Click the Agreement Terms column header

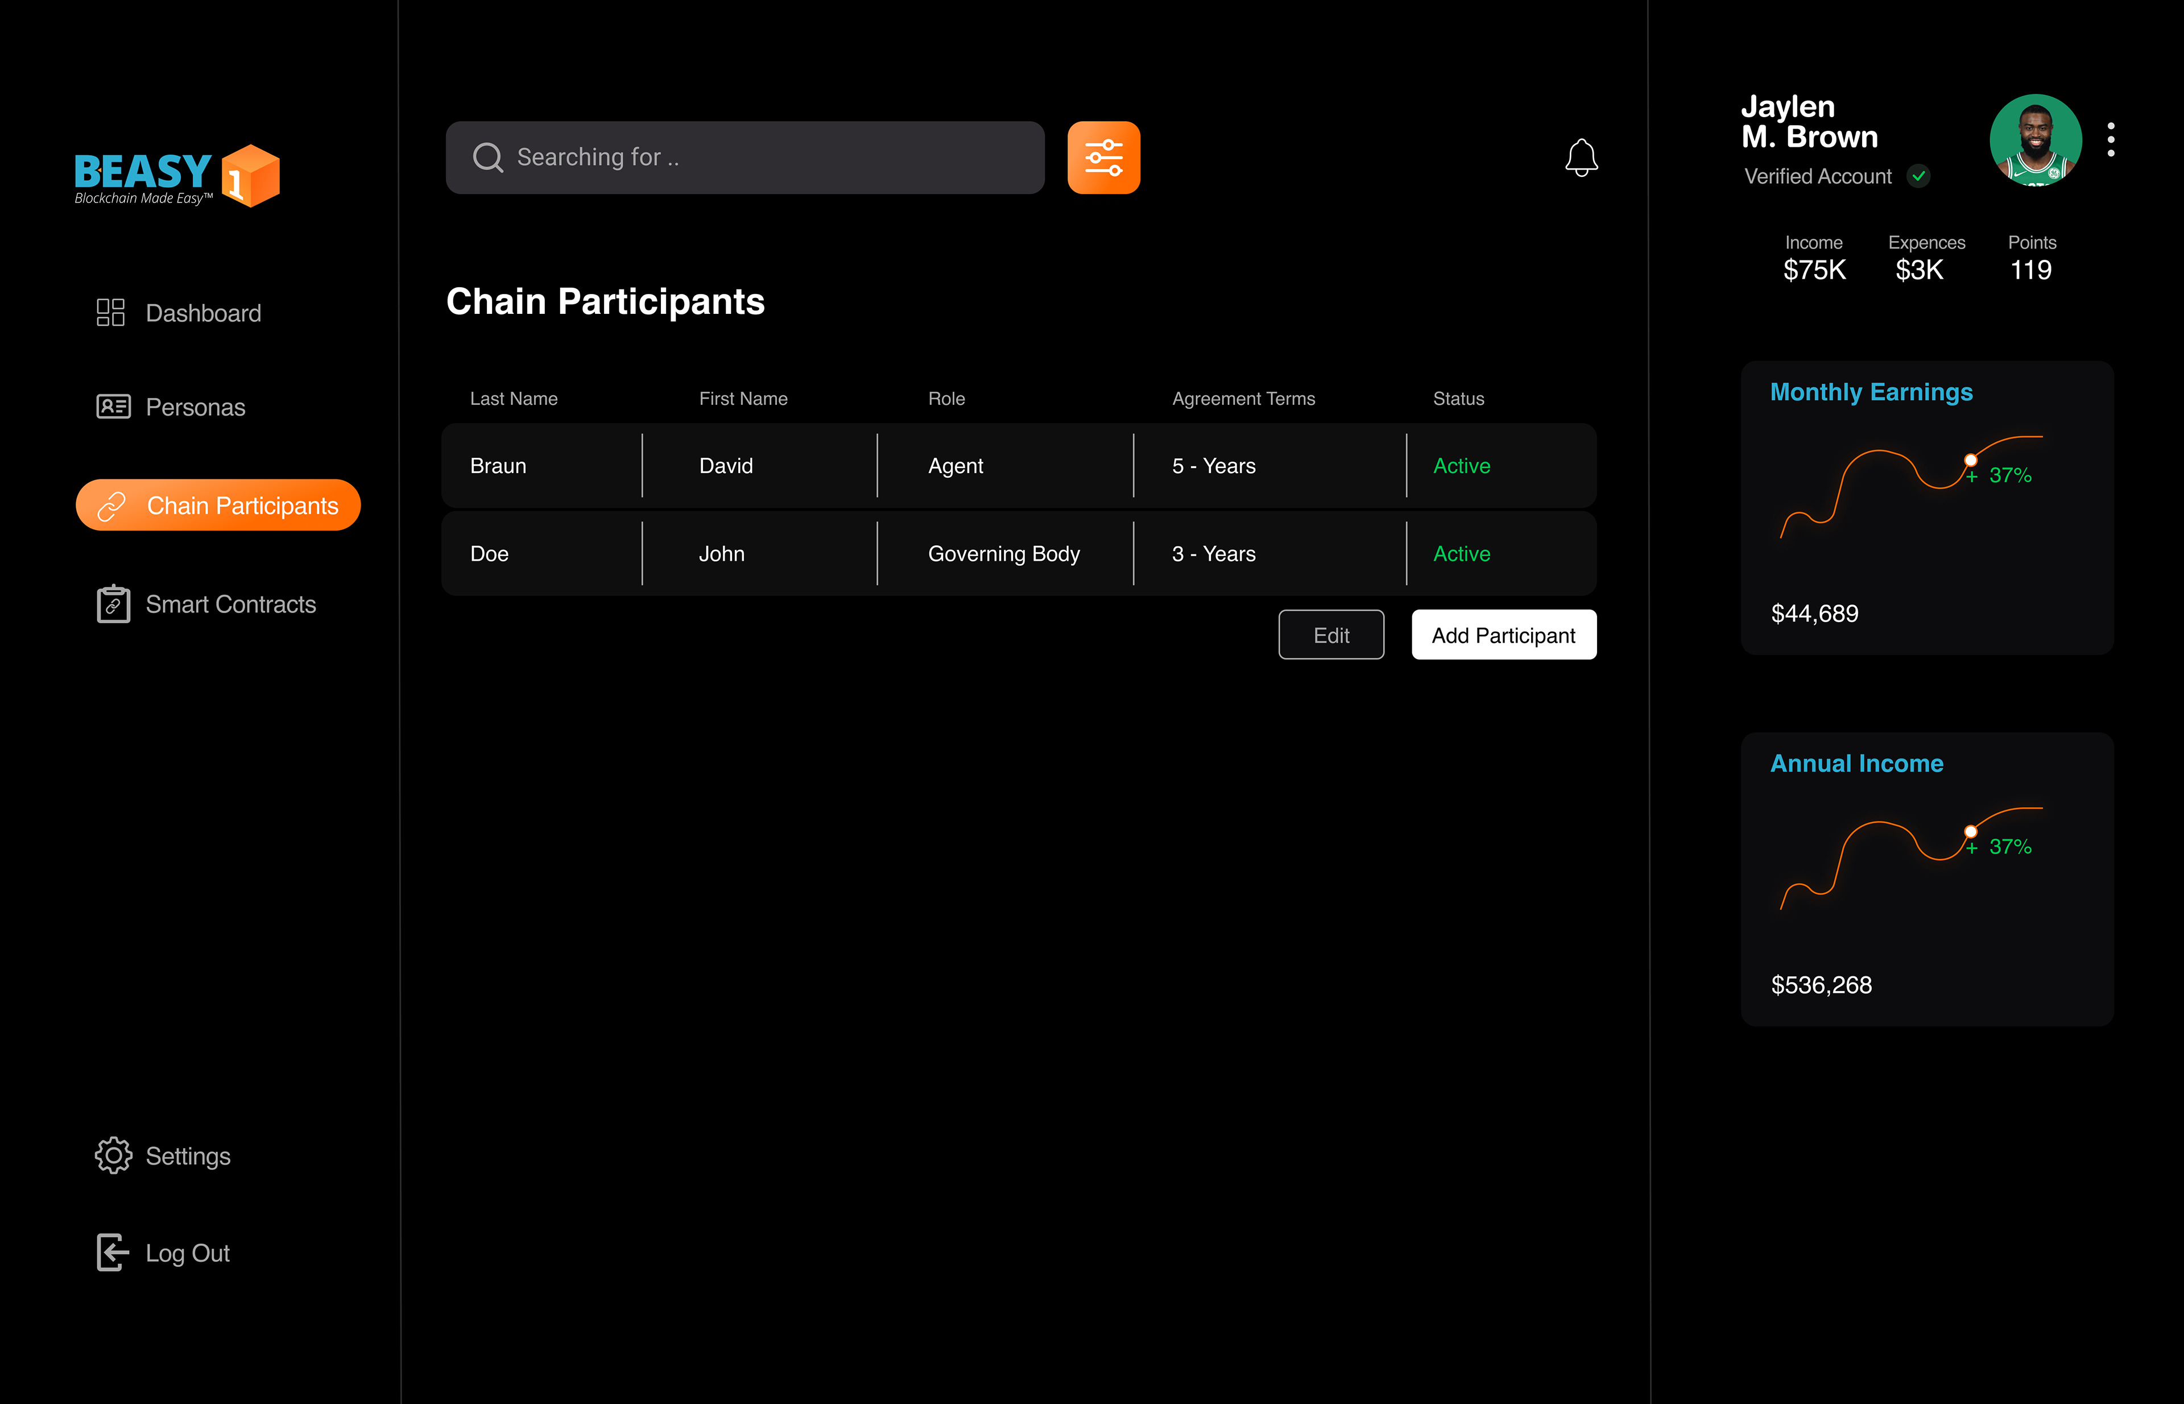pyautogui.click(x=1244, y=399)
